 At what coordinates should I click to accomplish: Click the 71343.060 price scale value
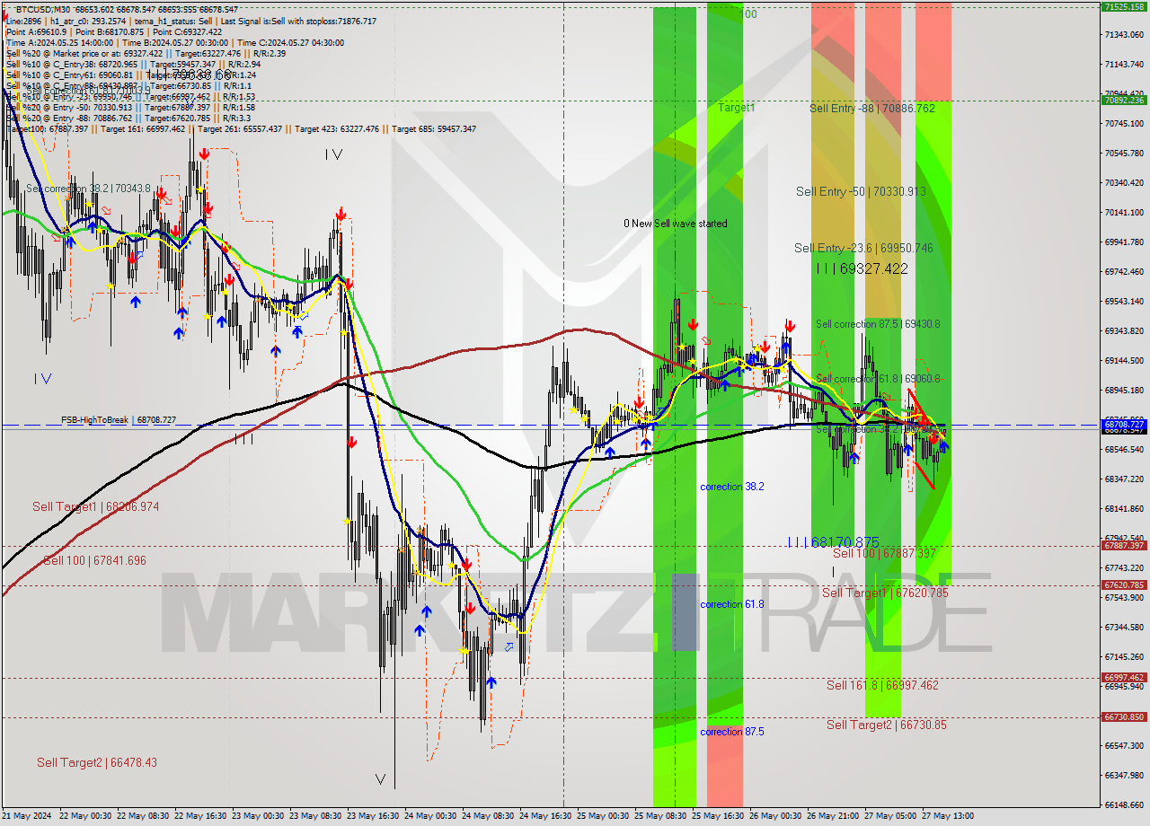[x=1123, y=34]
